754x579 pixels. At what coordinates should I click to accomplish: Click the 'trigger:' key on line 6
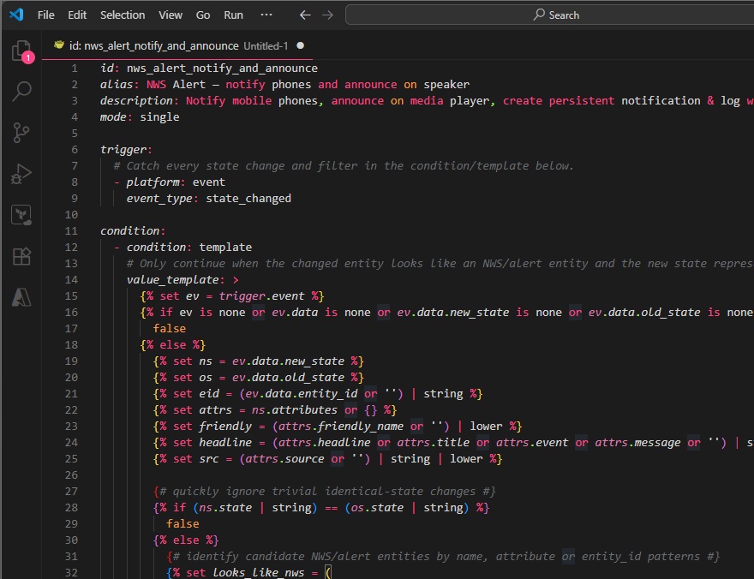tap(126, 149)
